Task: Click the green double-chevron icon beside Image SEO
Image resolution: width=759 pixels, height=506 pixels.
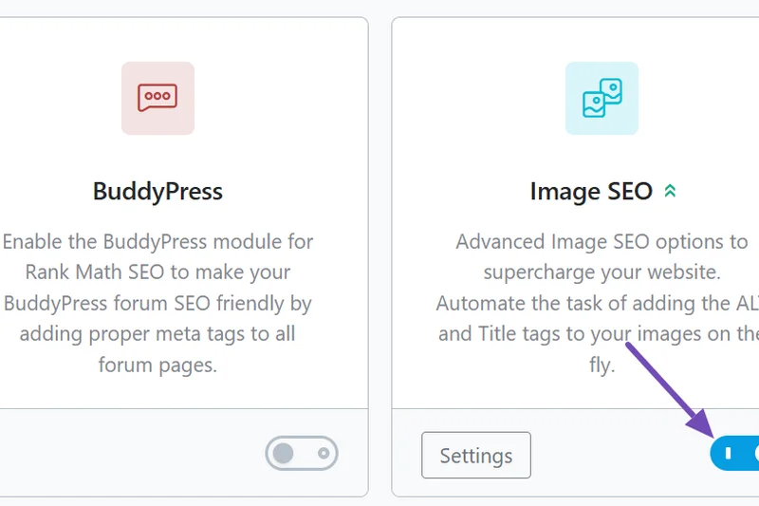Action: tap(670, 192)
